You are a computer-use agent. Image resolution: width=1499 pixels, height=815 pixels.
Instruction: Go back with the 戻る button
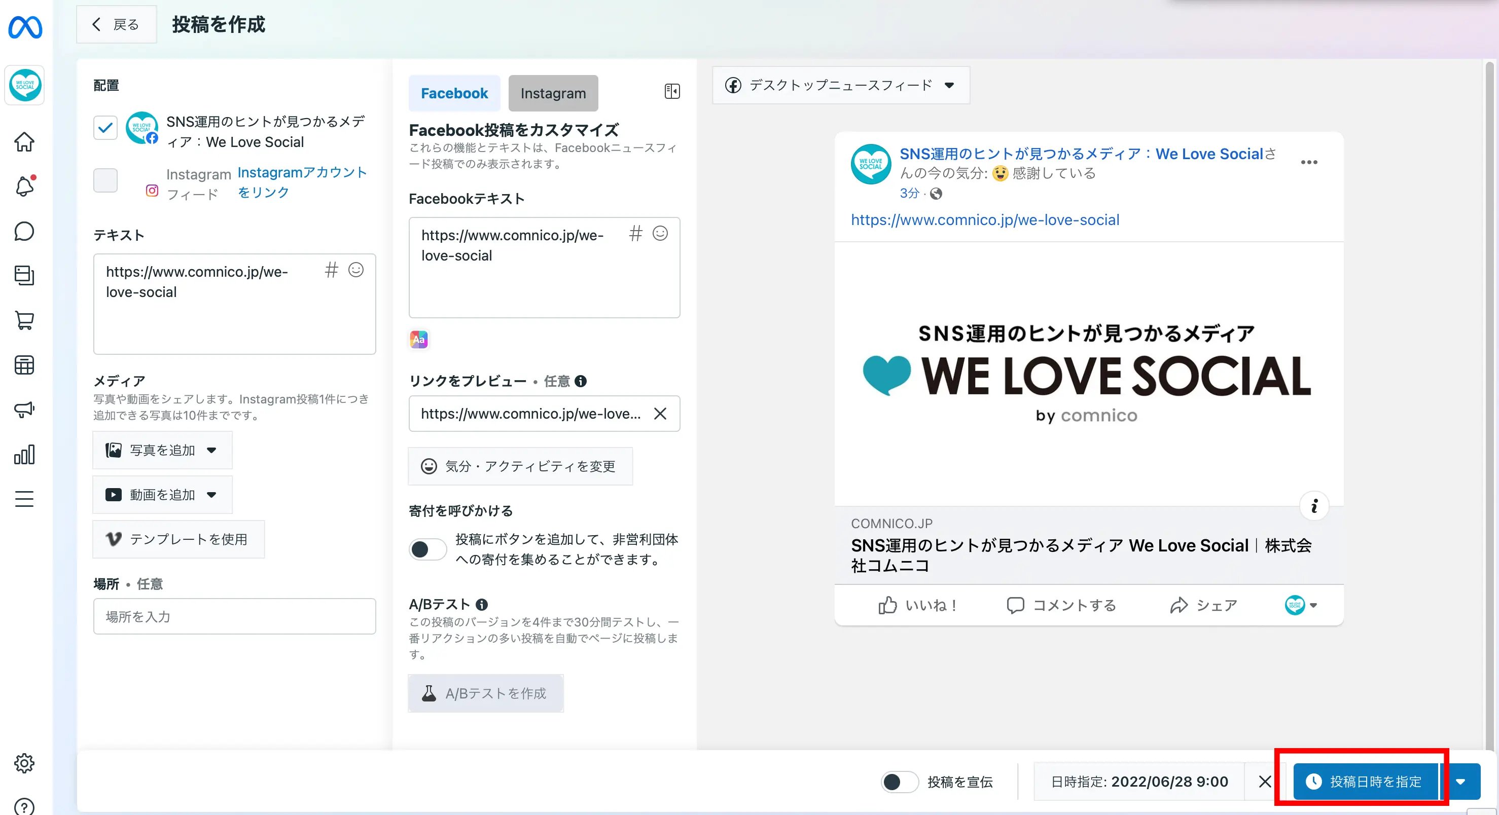pos(117,24)
